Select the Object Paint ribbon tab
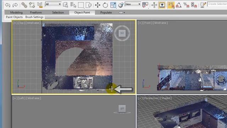This screenshot has height=128, width=227. (82, 12)
